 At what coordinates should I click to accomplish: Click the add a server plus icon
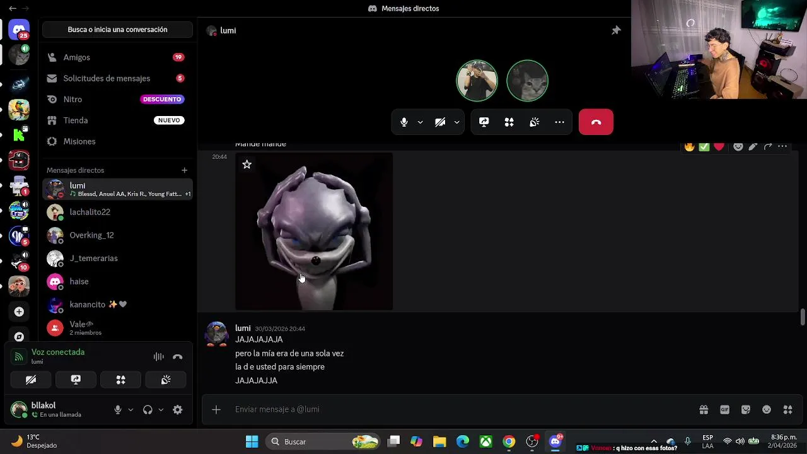coord(19,311)
